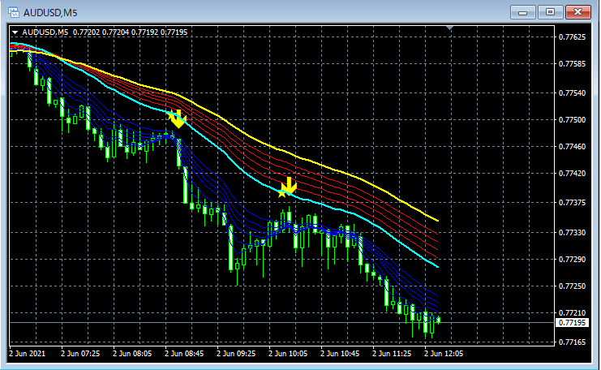Click the 0.77375 price scale value
This screenshot has height=370, width=601.
(572, 203)
